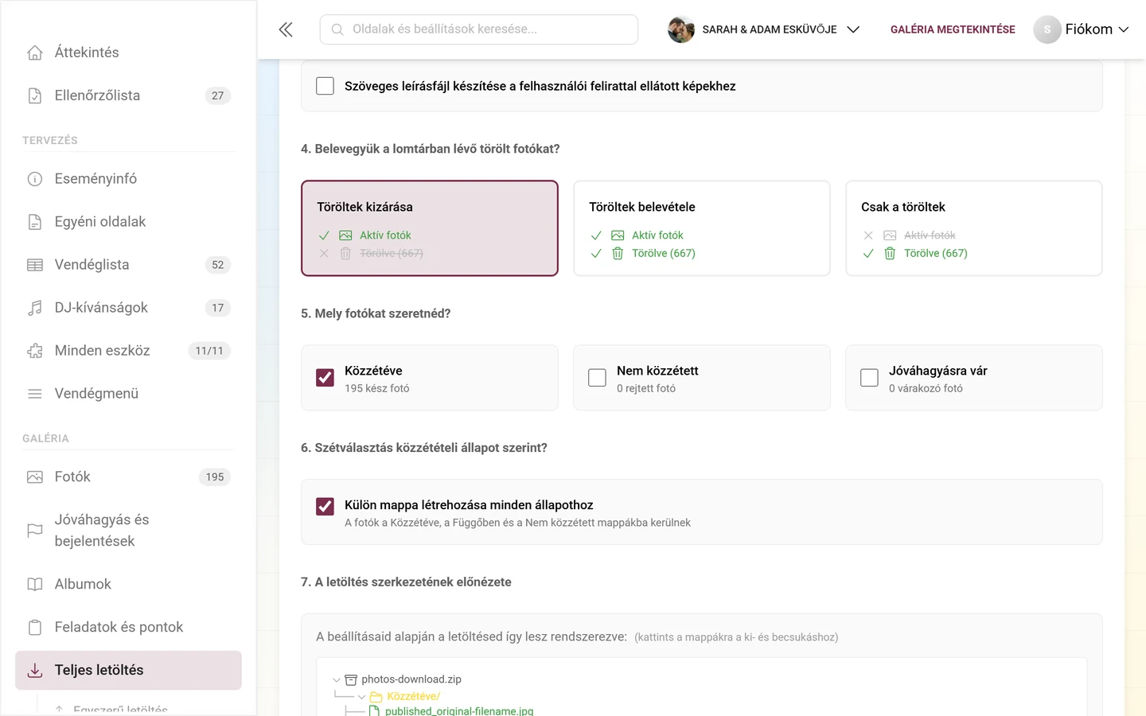This screenshot has width=1146, height=716.
Task: Click the Oldalak és beállítások keresése search field
Action: click(x=479, y=29)
